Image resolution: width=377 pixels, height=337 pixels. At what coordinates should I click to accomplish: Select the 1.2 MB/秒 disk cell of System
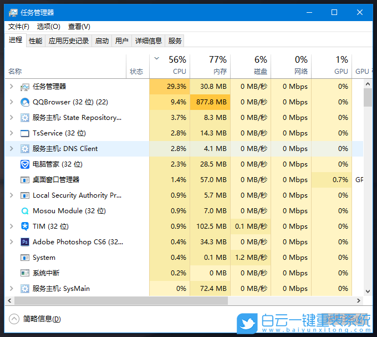click(251, 257)
